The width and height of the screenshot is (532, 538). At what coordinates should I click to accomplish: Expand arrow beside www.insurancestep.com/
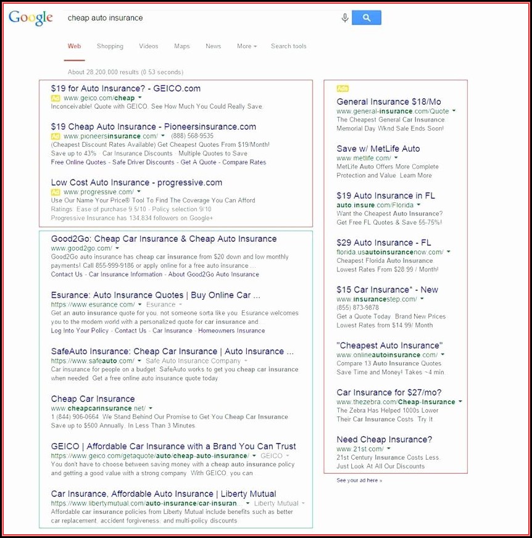(x=422, y=299)
